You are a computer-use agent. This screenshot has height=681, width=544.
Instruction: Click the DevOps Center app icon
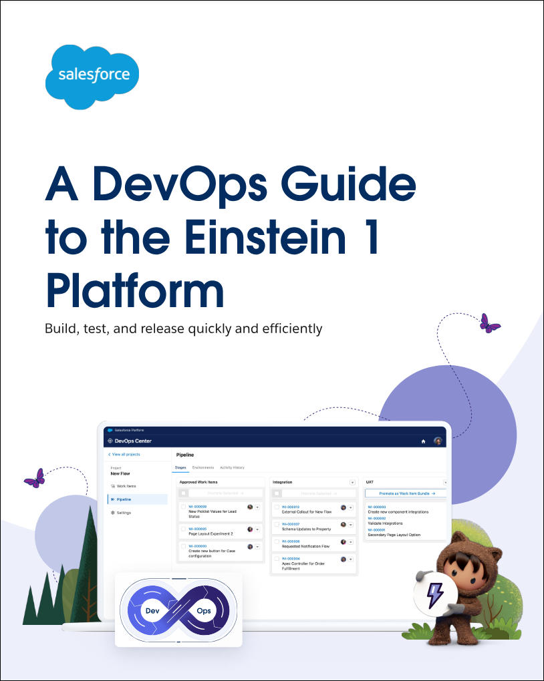click(110, 441)
